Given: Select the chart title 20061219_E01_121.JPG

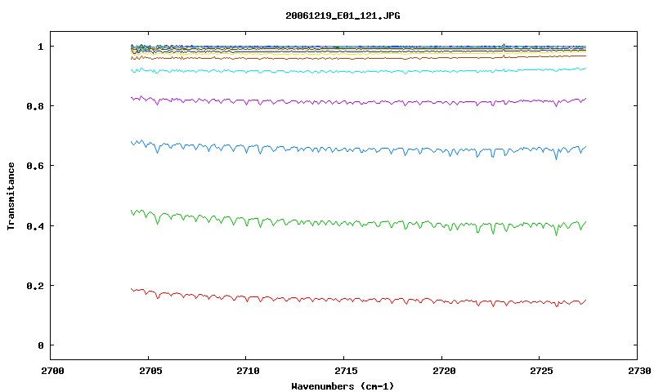Looking at the screenshot, I should tap(343, 16).
